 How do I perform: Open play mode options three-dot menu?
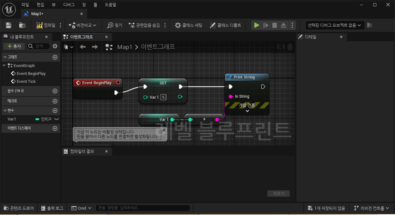292,25
